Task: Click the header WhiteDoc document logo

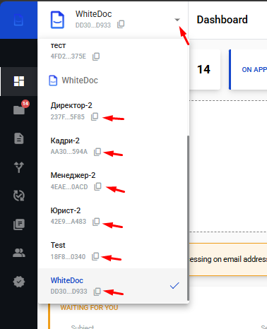Action: (57, 20)
